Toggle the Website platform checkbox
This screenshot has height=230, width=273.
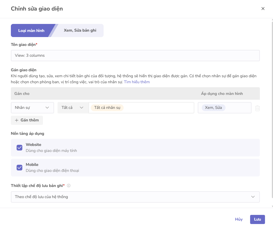click(19, 147)
